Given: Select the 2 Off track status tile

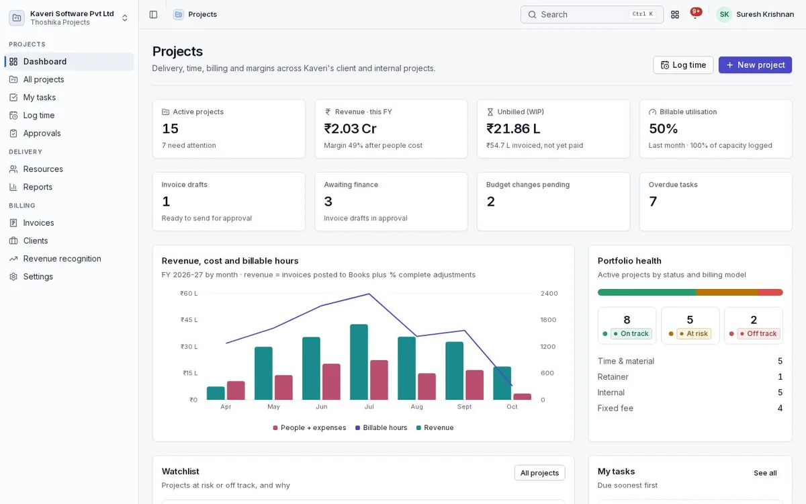Looking at the screenshot, I should pyautogui.click(x=754, y=326).
